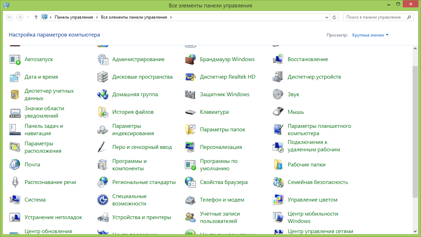Viewport: 421px width, 237px height.
Task: Click the Клавиатура keyboard icon
Action: [x=190, y=112]
